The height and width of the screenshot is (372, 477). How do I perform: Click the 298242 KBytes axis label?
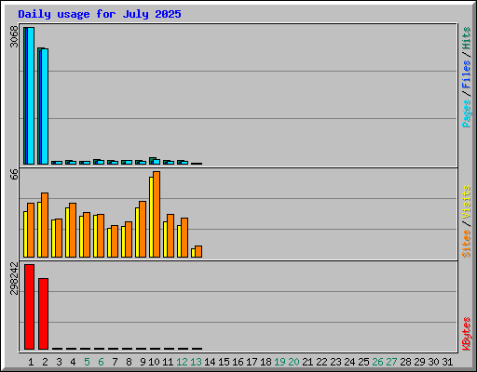[x=14, y=278]
